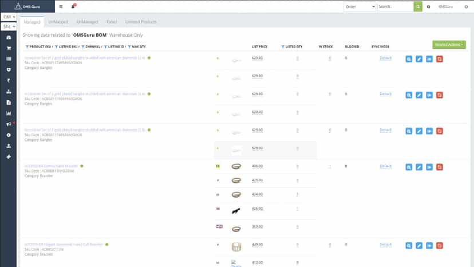Click edit pencil for the 449.00 bracelet row
Image resolution: width=474 pixels, height=267 pixels.
pos(419,245)
